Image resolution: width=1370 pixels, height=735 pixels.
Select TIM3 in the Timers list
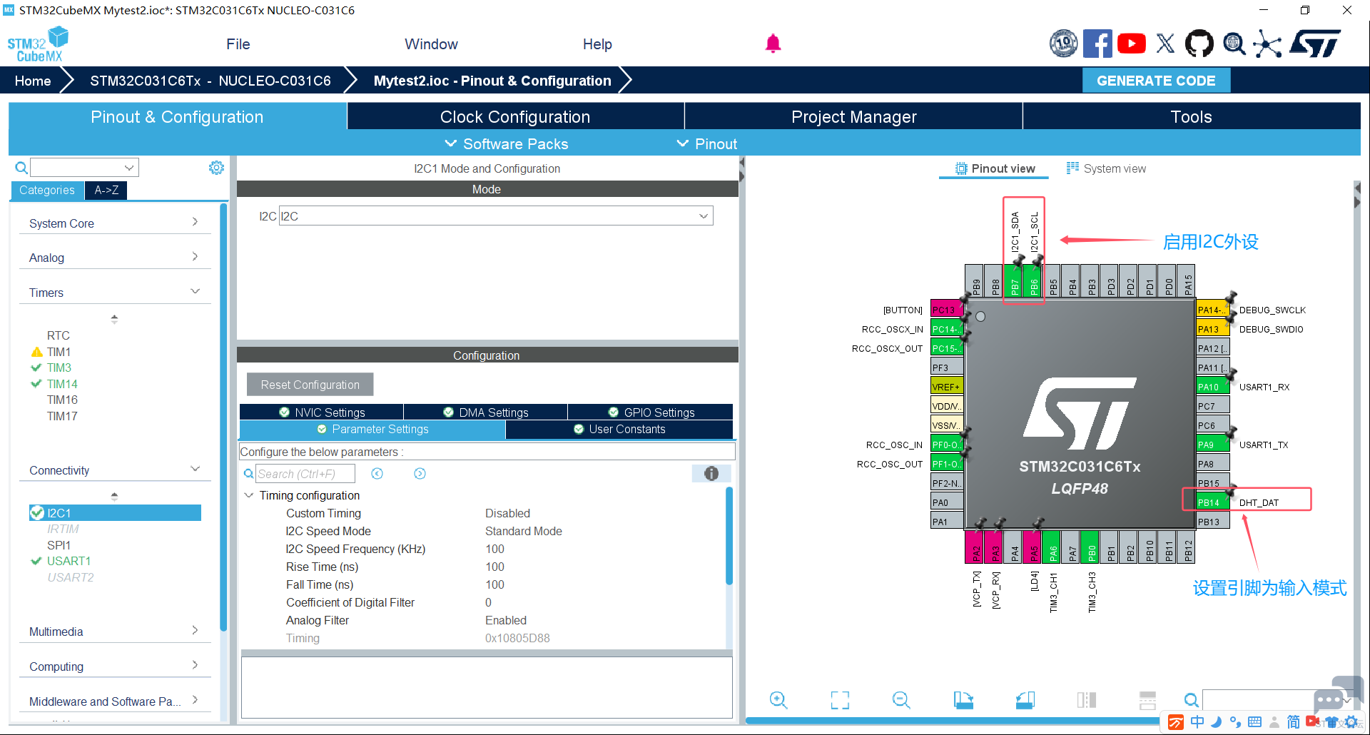[x=59, y=367]
